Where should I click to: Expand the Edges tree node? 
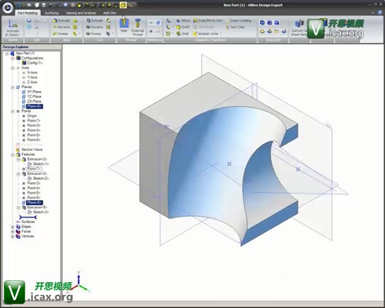click(x=13, y=227)
